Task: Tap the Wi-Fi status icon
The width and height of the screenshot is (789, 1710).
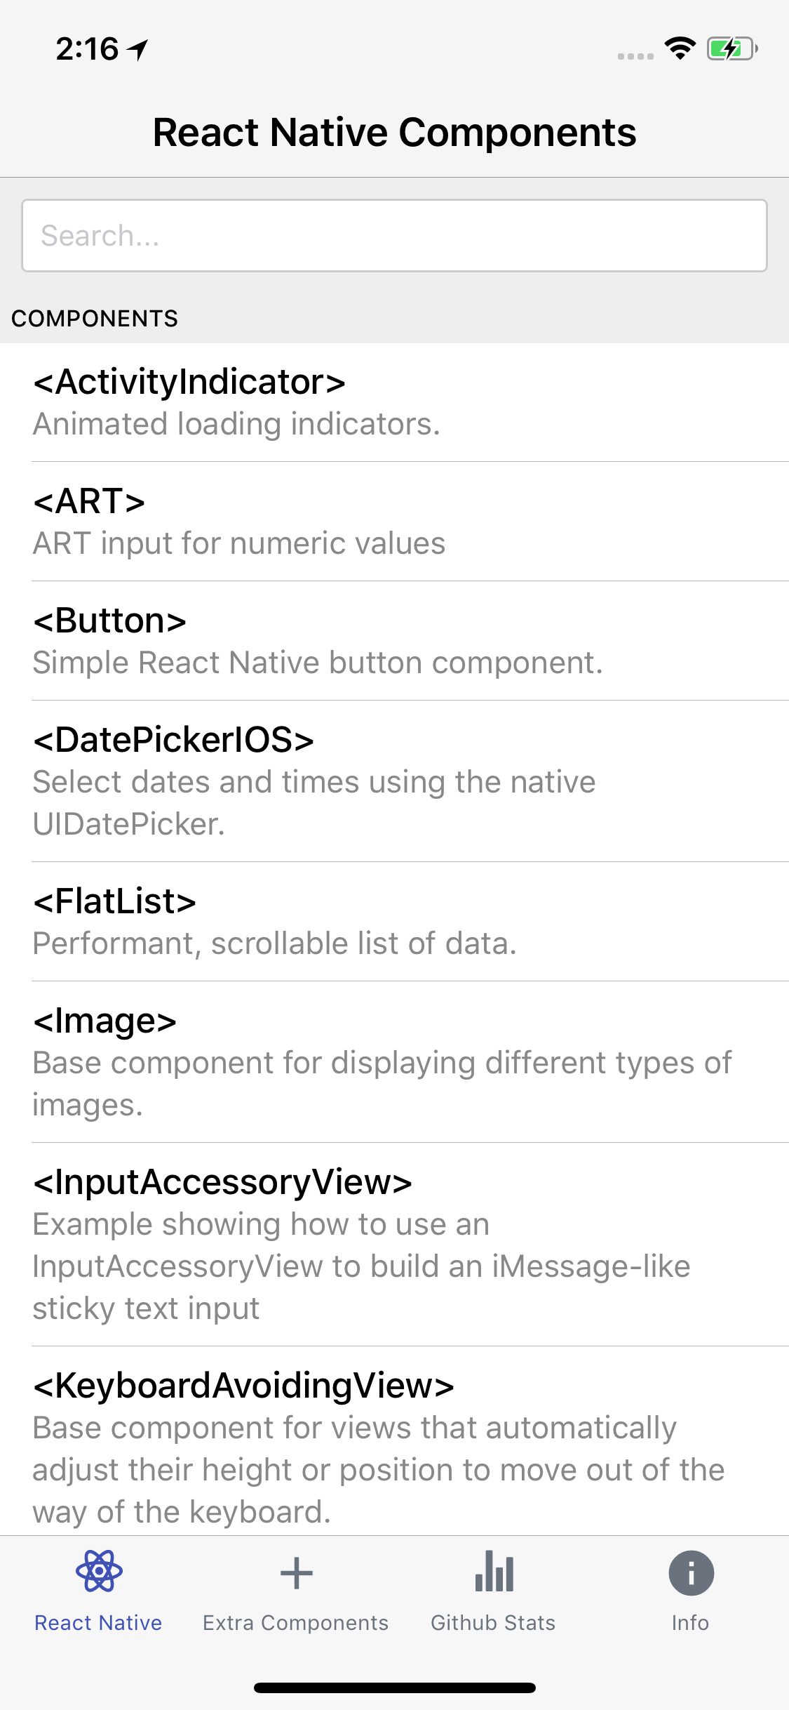Action: (679, 48)
